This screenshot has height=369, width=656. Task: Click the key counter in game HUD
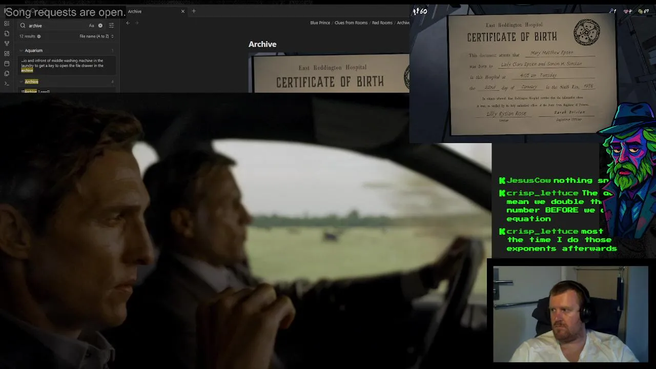coord(612,11)
